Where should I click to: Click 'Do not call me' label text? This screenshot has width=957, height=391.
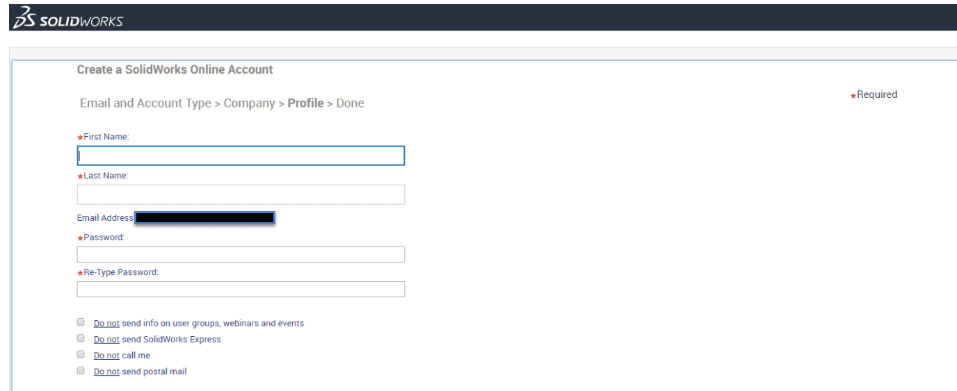122,356
